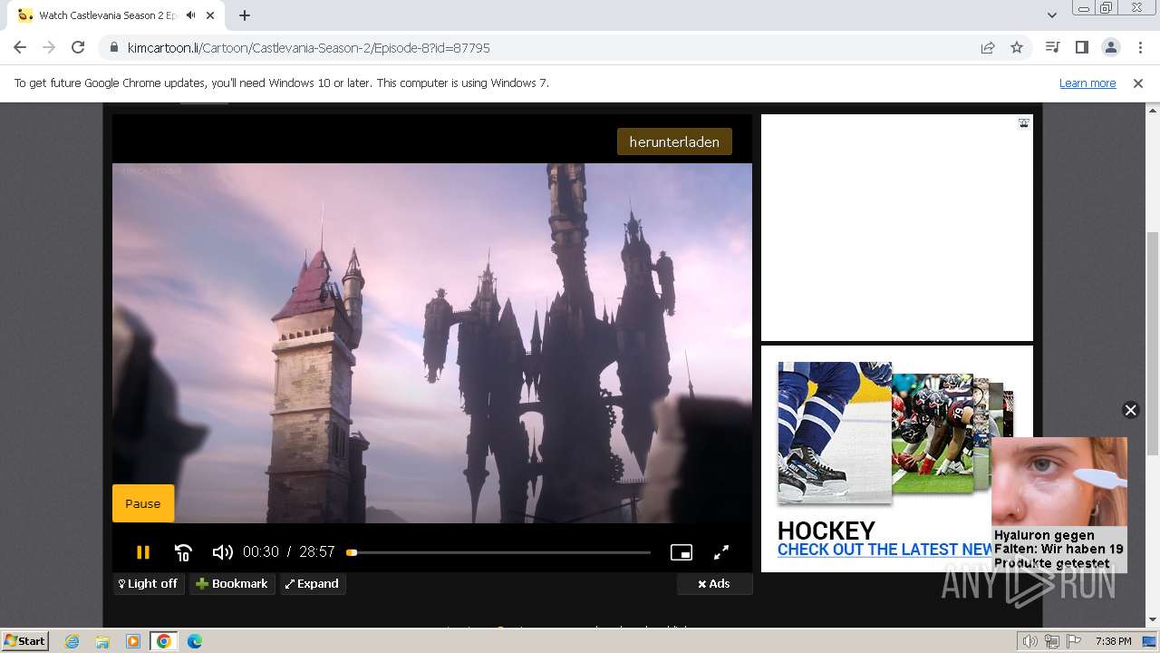The width and height of the screenshot is (1160, 653).
Task: Launch Microsoft Edge from taskbar
Action: pyautogui.click(x=194, y=641)
